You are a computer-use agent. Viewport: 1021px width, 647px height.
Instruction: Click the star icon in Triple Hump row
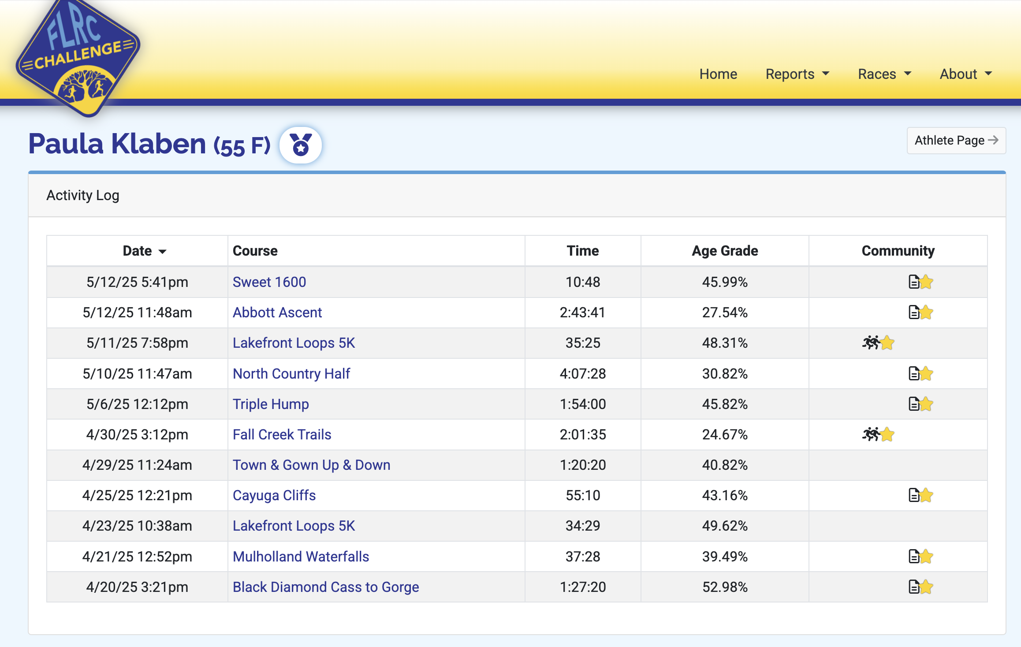(927, 404)
